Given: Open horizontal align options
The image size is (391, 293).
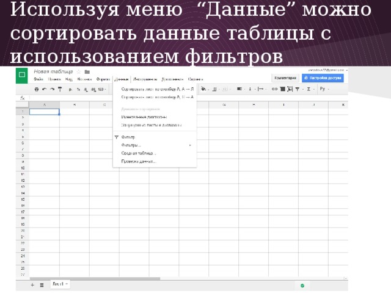Looking at the screenshot, I should click(x=240, y=89).
